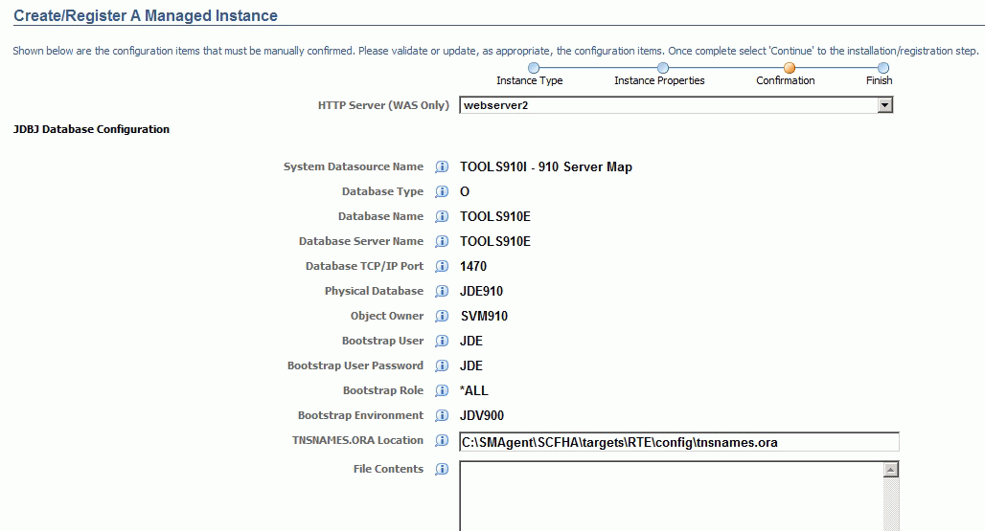The image size is (985, 531).
Task: Open the HTTP Server dropdown
Action: click(885, 105)
